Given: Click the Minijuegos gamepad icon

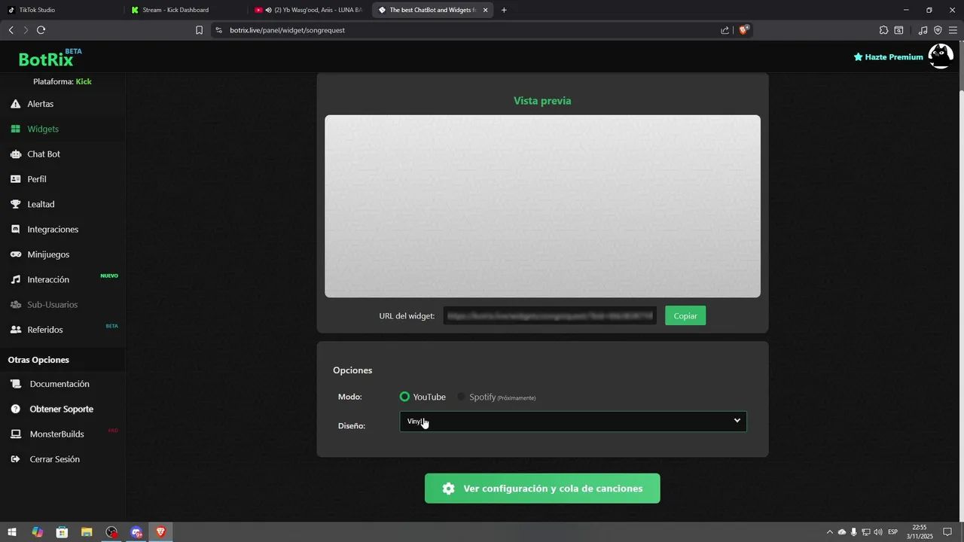Looking at the screenshot, I should click(15, 254).
